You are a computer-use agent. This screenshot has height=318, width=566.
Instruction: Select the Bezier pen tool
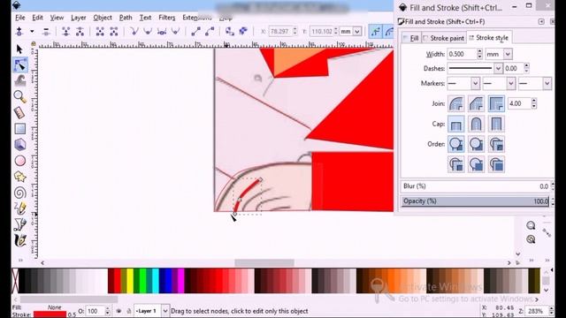pos(20,224)
